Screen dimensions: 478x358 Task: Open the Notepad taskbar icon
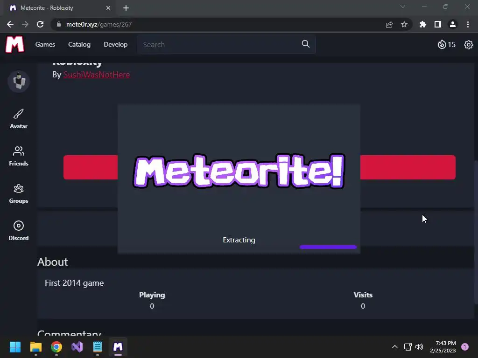pyautogui.click(x=98, y=347)
